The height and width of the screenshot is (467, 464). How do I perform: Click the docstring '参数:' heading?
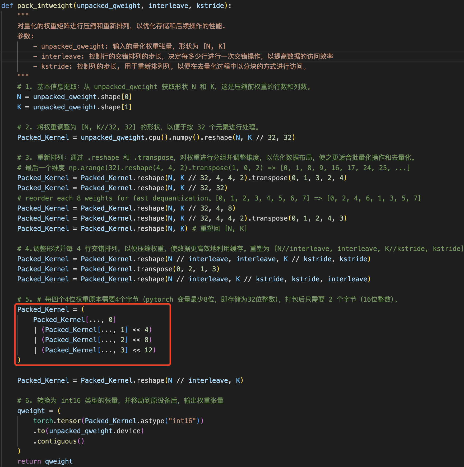[x=26, y=36]
